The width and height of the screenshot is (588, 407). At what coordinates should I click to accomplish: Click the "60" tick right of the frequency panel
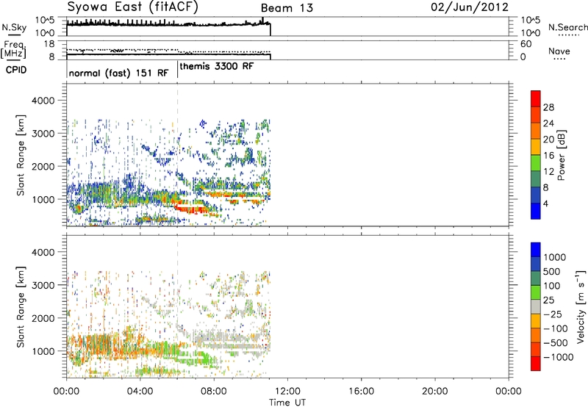526,44
